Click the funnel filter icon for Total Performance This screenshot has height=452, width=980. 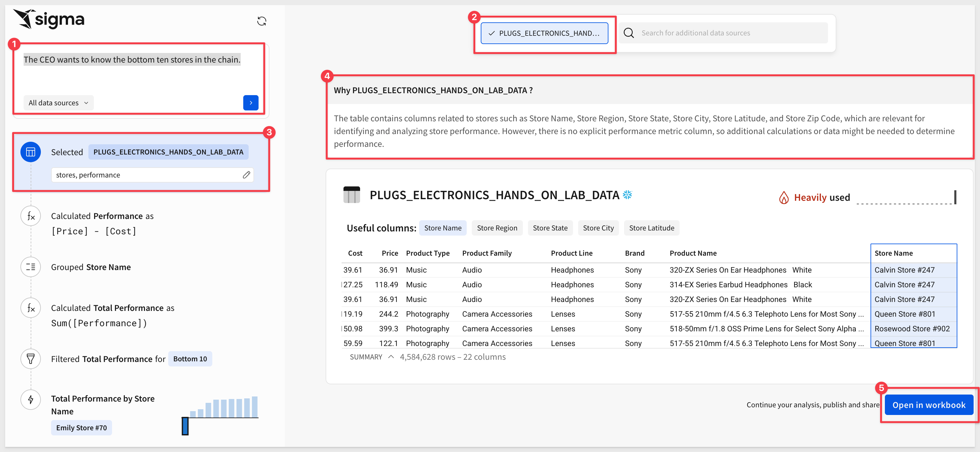point(30,359)
